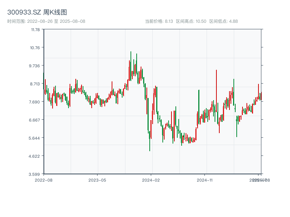
Task: Click the current price label 当前价格: 8.13
Action: coord(159,21)
